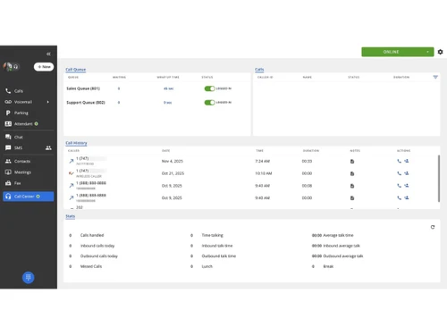Add contact from Oct 21, 2025 call

pyautogui.click(x=407, y=173)
